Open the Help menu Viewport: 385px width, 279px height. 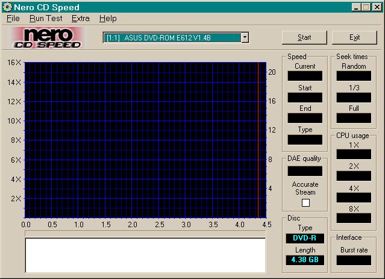(108, 19)
